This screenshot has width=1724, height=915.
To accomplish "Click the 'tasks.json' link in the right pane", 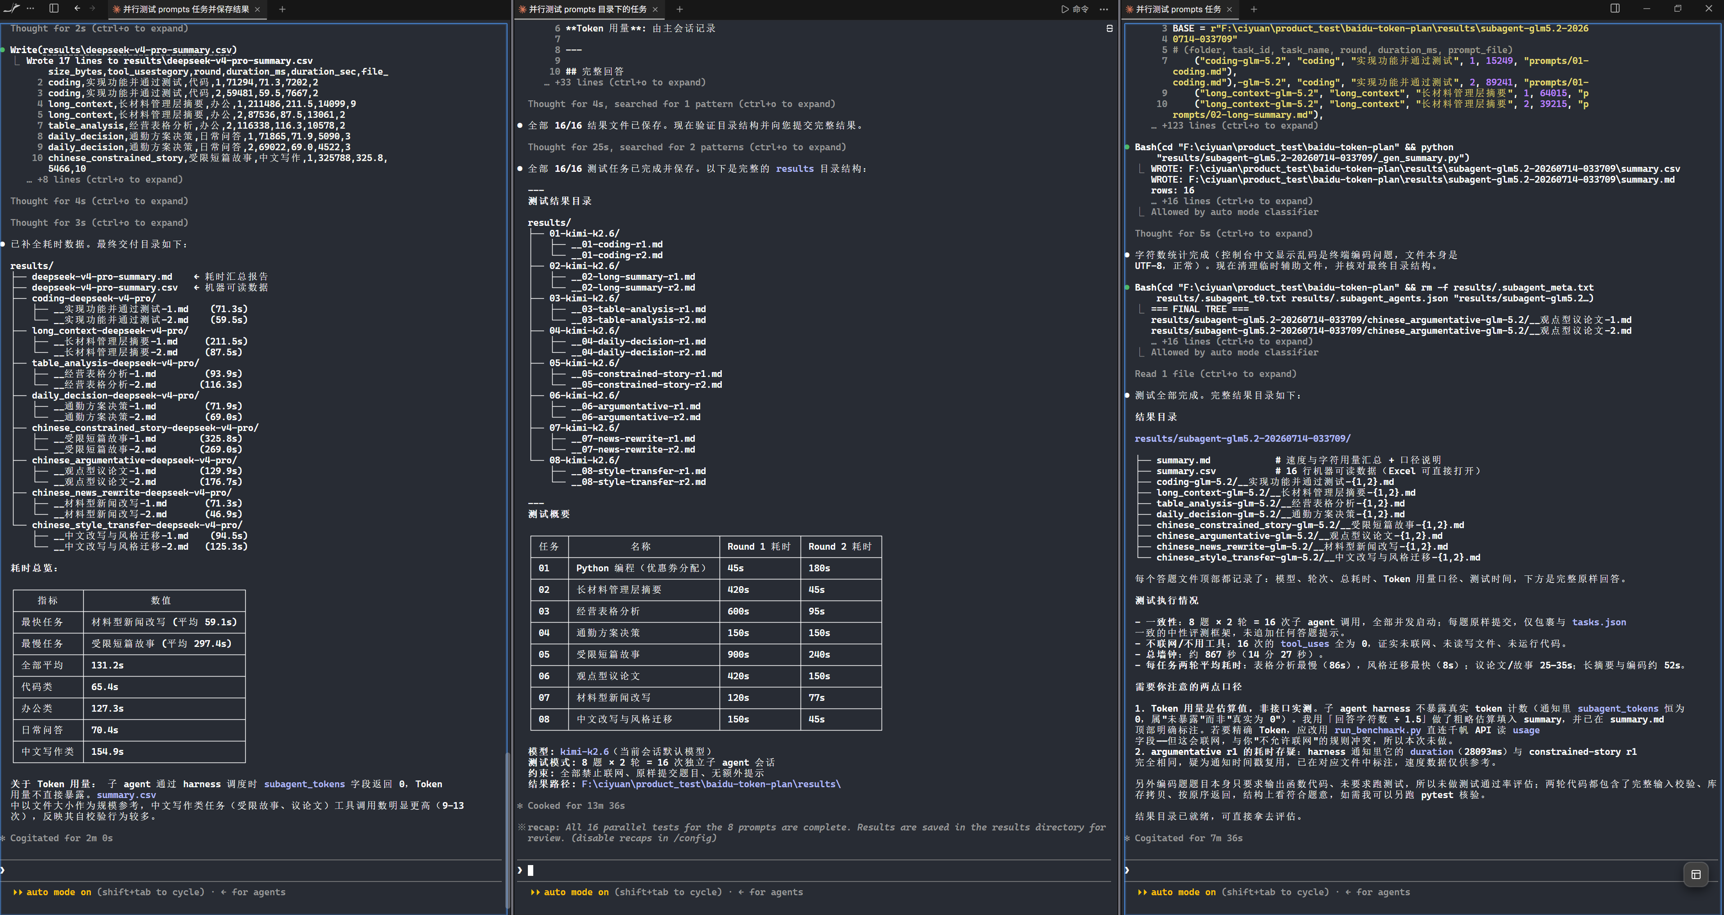I will point(1599,622).
